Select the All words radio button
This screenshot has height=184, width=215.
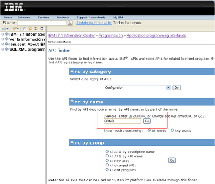(149, 130)
